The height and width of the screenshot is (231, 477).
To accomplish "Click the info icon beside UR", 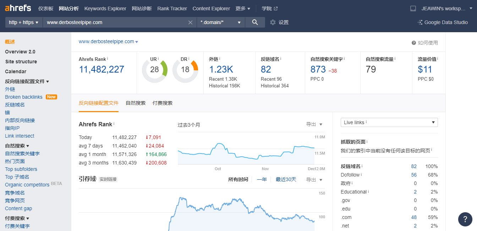I will pyautogui.click(x=158, y=59).
